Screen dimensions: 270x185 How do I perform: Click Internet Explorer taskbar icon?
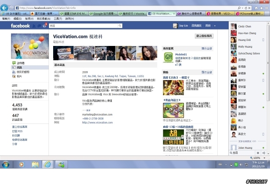tap(48, 164)
